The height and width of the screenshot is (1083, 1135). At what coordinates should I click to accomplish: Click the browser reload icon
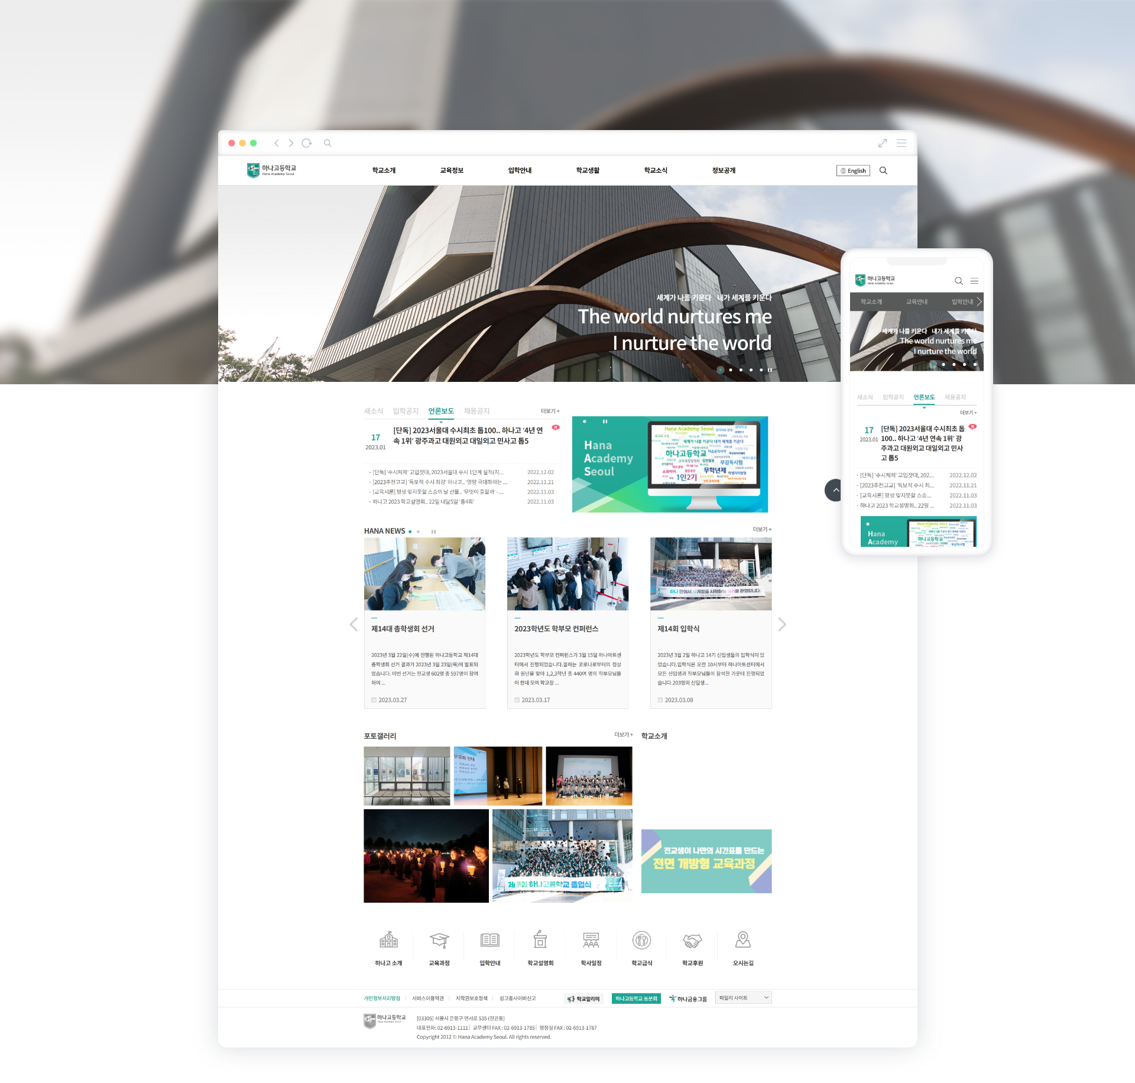click(306, 143)
